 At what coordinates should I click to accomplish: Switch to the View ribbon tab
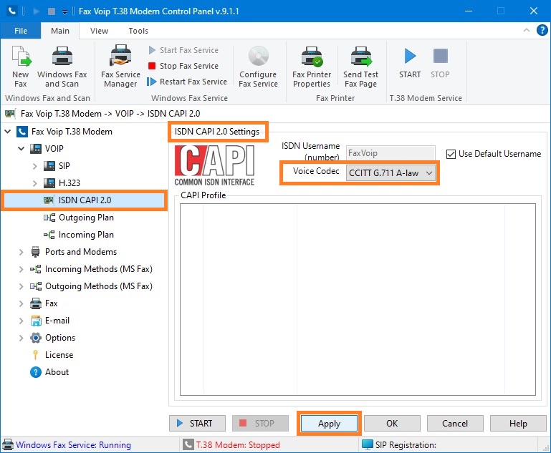tap(99, 31)
